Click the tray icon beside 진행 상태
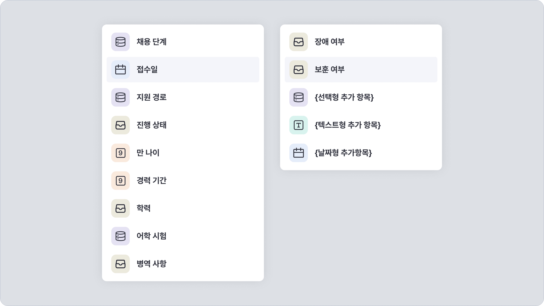Screen dimensions: 544x306 click(120, 125)
